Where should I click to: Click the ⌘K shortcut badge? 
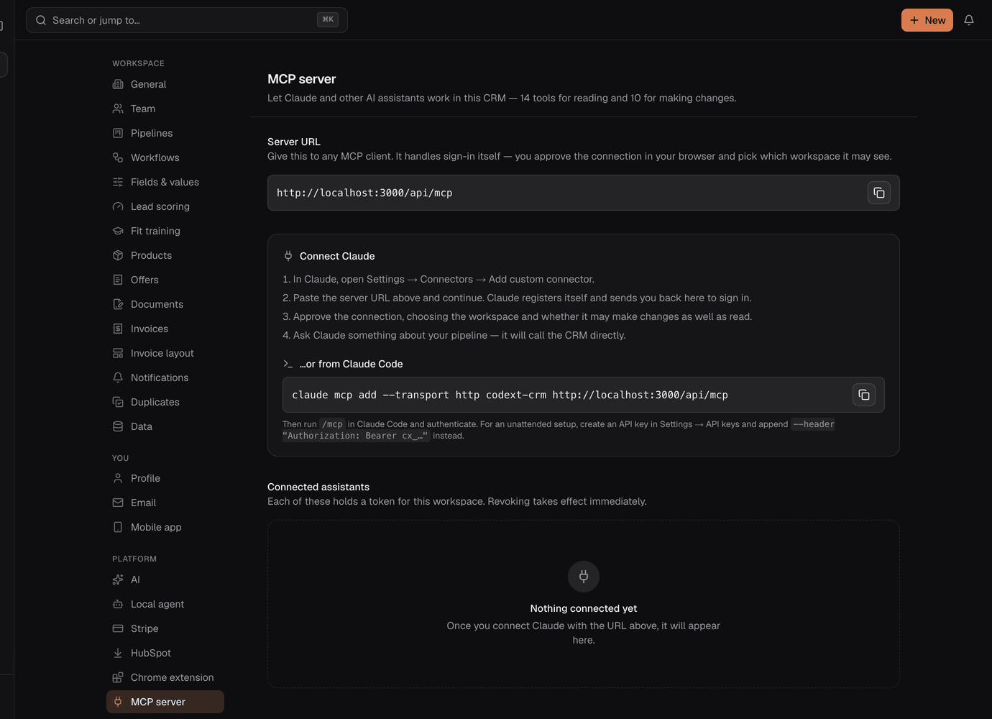point(328,19)
